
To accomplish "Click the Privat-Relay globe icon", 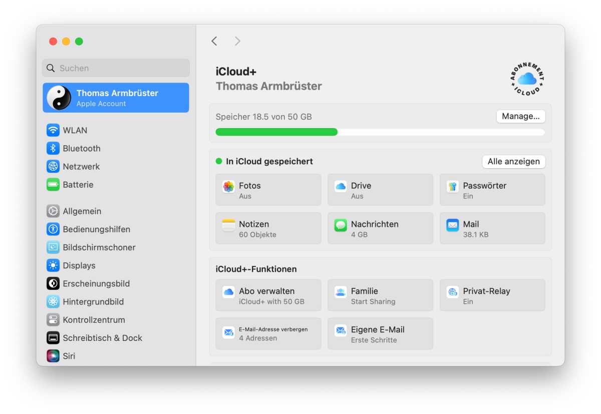I will [x=453, y=292].
